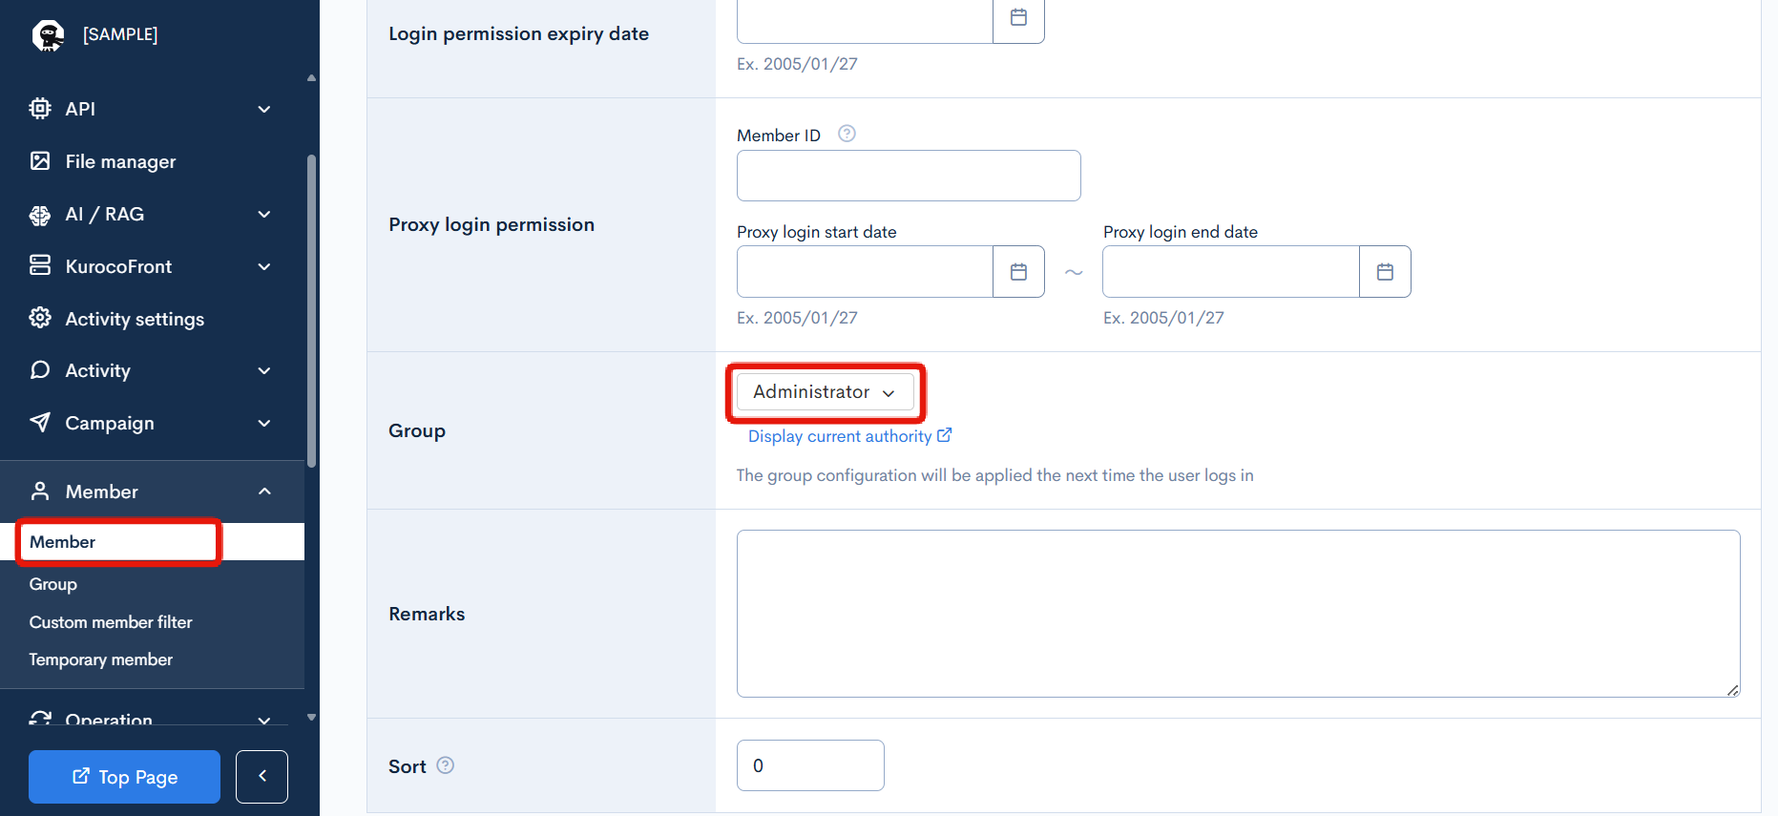1778x816 pixels.
Task: Click the Sort number input field
Action: click(x=810, y=765)
